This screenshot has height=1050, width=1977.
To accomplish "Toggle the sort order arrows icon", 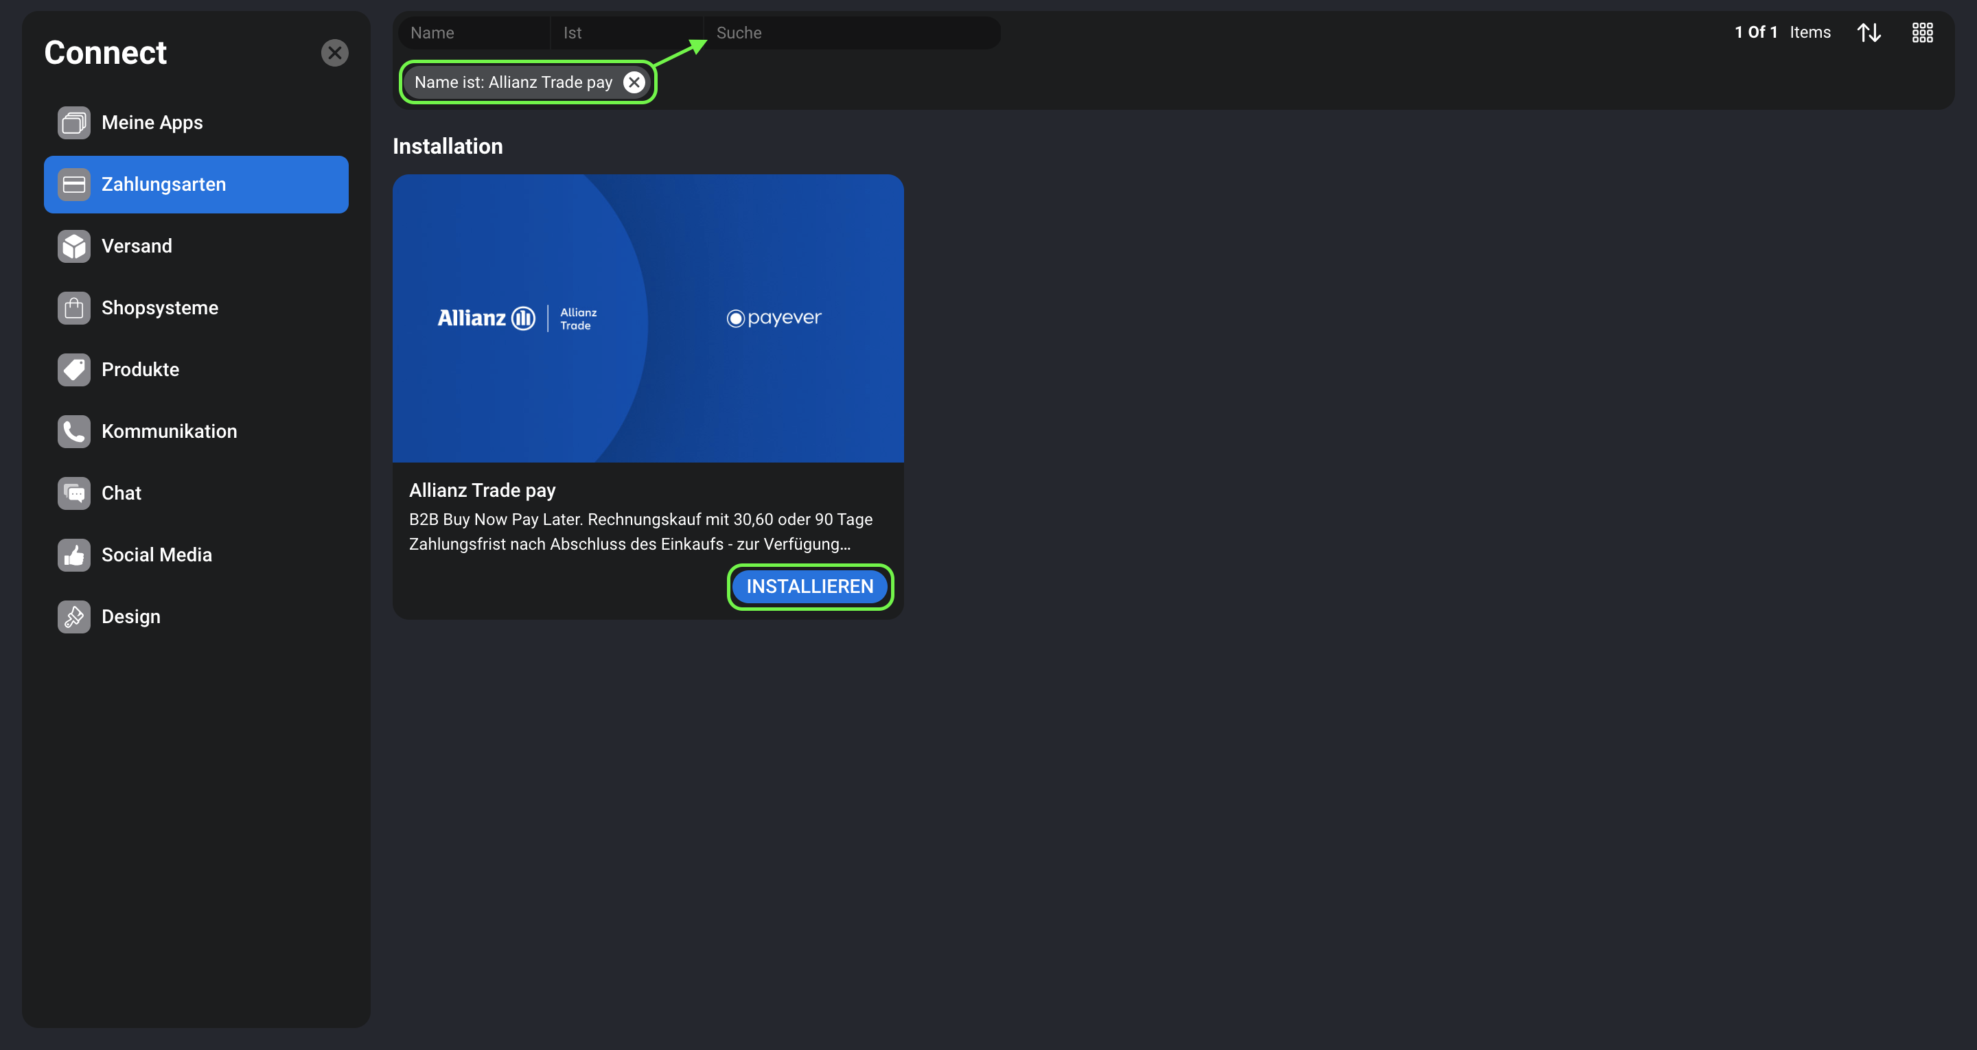I will pos(1869,32).
